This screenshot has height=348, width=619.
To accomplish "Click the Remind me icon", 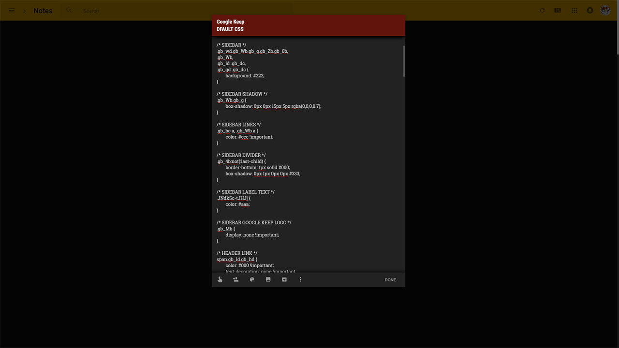I will [x=220, y=279].
